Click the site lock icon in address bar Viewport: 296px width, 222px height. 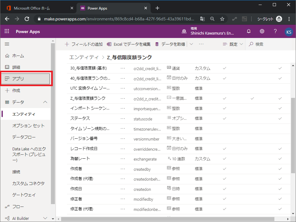[39, 19]
